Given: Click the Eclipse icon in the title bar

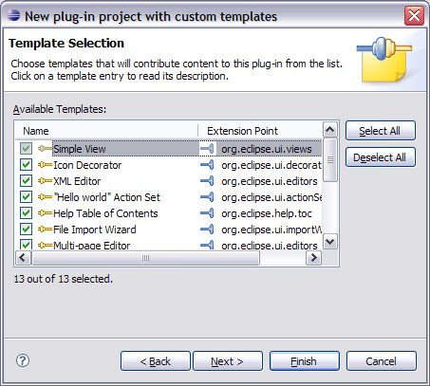Looking at the screenshot, I should tap(13, 15).
